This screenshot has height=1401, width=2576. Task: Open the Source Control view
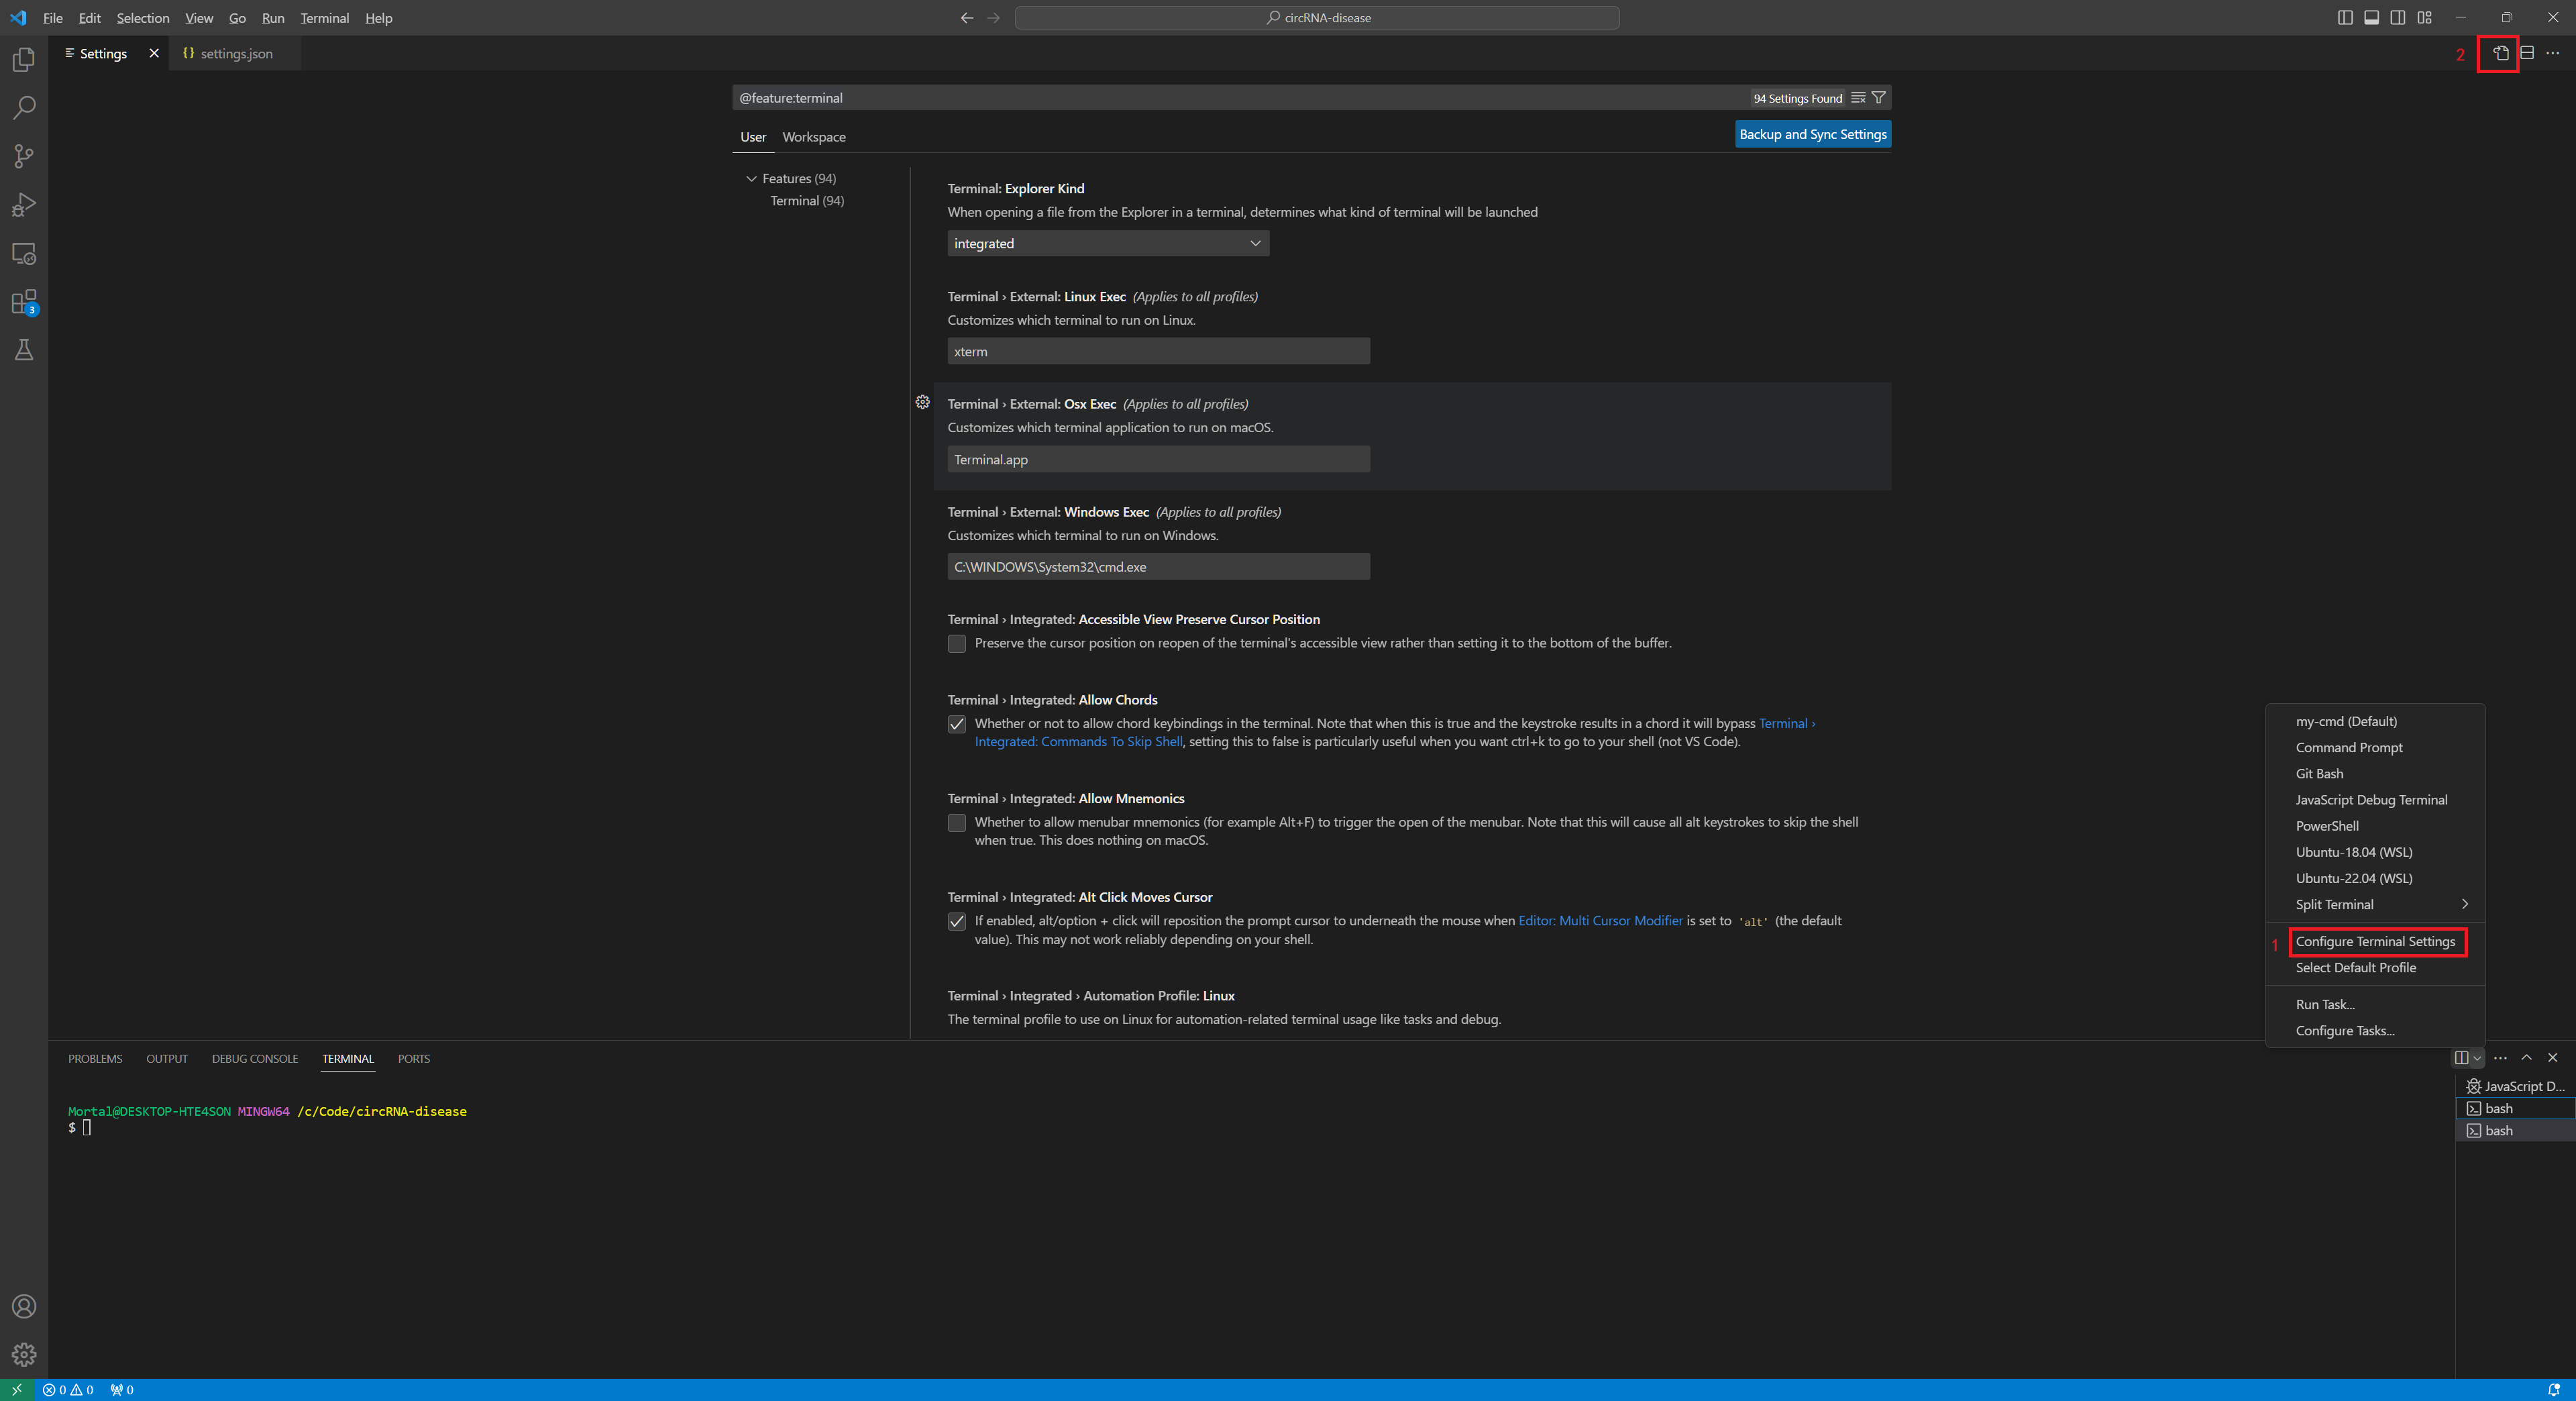tap(23, 156)
